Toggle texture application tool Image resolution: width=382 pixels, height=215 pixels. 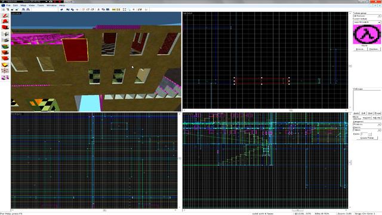click(5, 47)
